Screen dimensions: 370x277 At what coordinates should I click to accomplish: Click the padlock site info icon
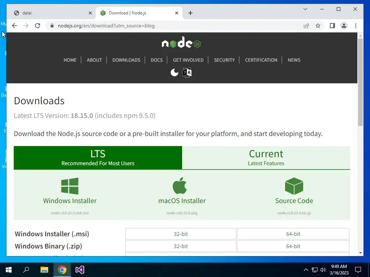52,26
